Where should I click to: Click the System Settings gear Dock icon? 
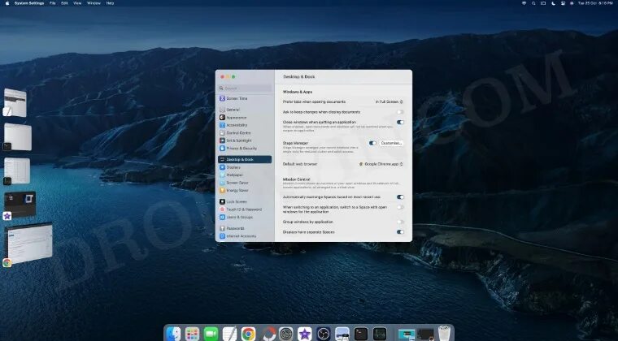(286, 334)
